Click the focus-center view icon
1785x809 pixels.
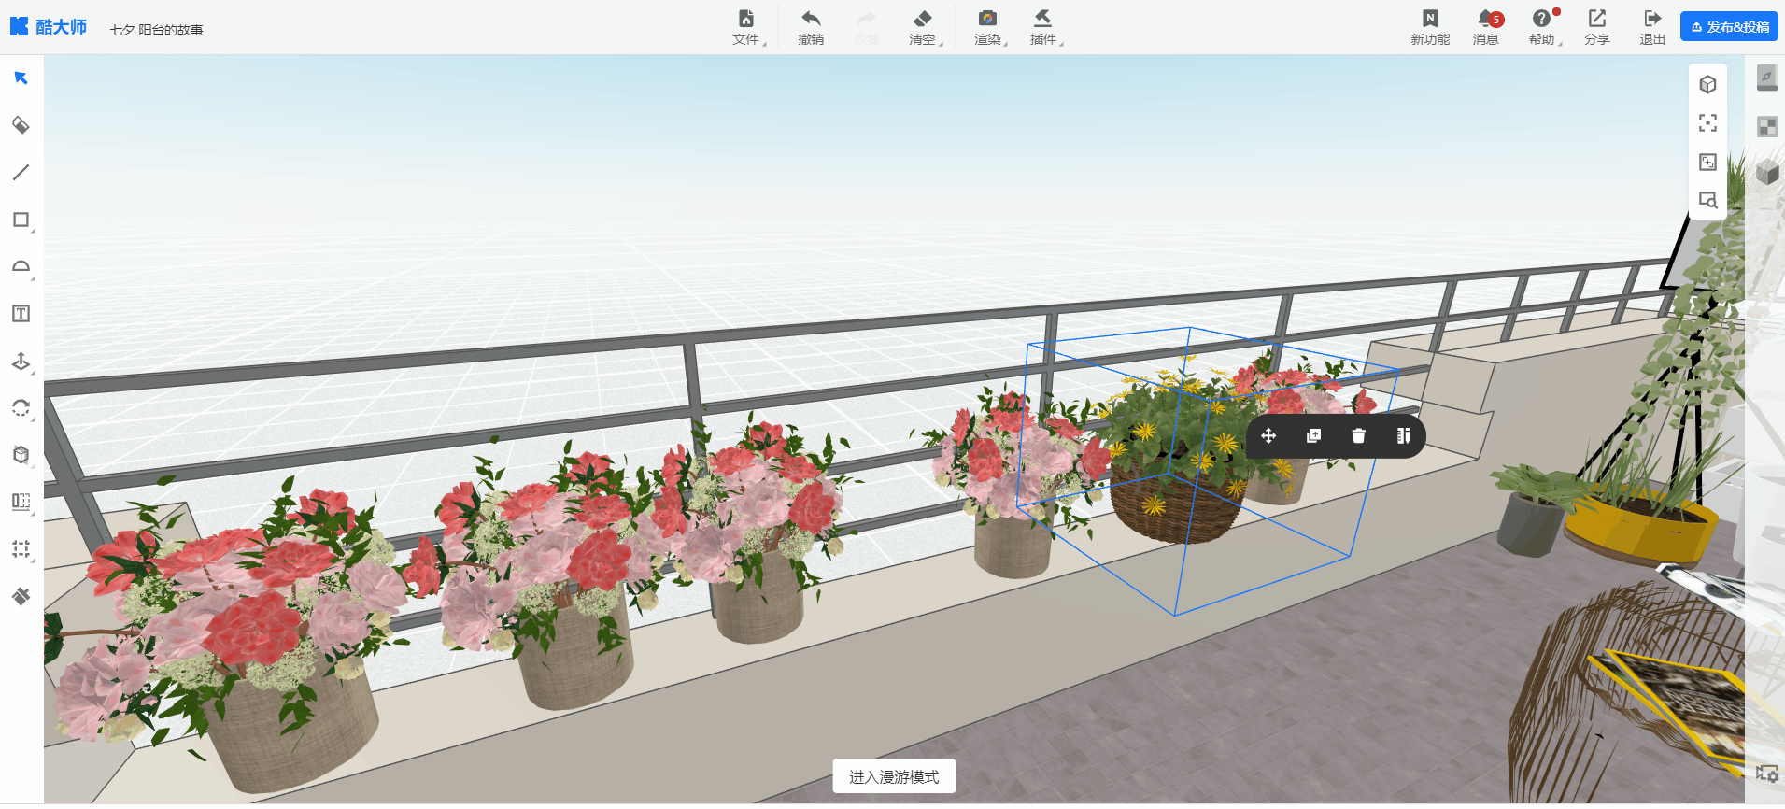coord(1707,123)
